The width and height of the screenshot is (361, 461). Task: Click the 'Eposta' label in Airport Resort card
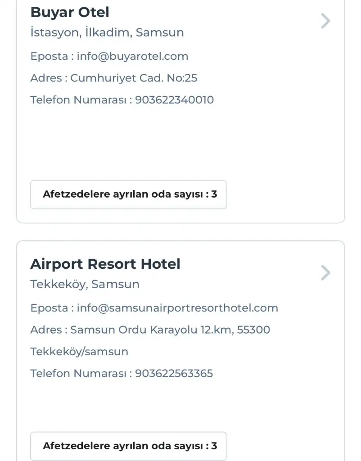[x=50, y=308]
